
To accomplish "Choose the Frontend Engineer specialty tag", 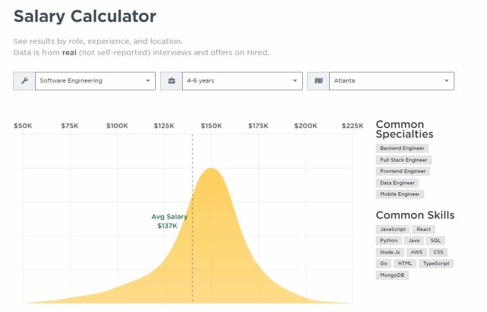I will click(x=403, y=171).
